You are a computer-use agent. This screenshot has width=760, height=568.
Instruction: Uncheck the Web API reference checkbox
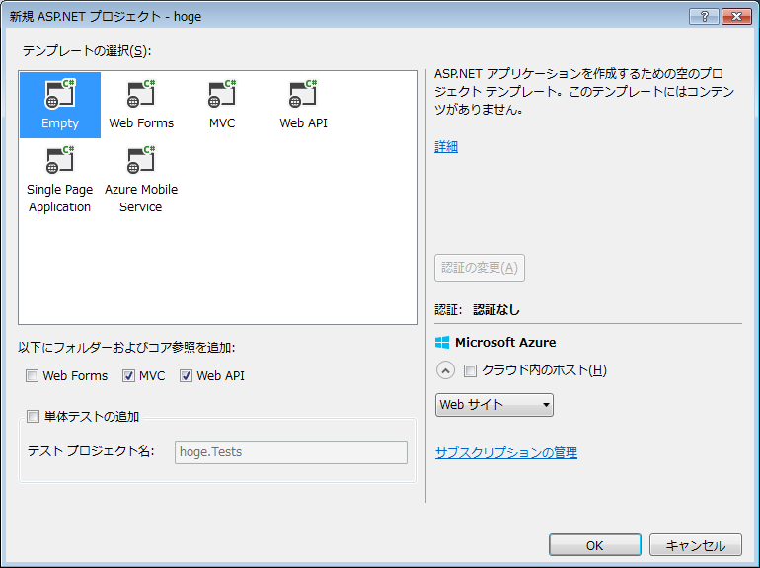click(187, 376)
